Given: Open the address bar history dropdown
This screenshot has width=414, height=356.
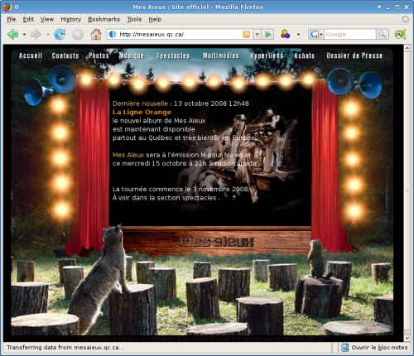Looking at the screenshot, I should click(x=258, y=34).
